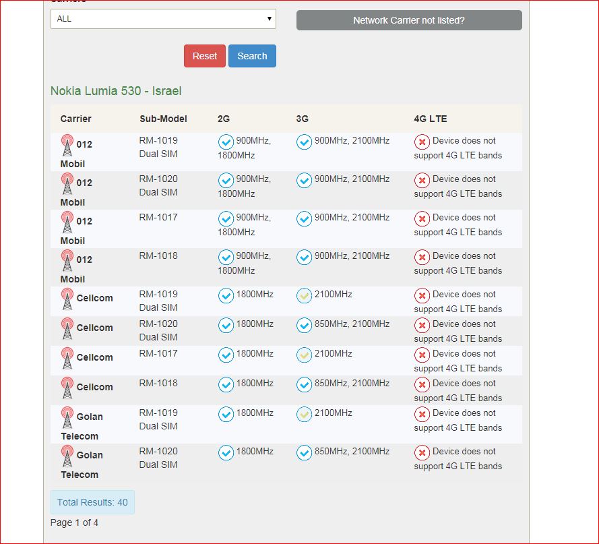Click tower icon for 012 Mobil RM-1019
Screen dimensions: 599x544
(67, 145)
